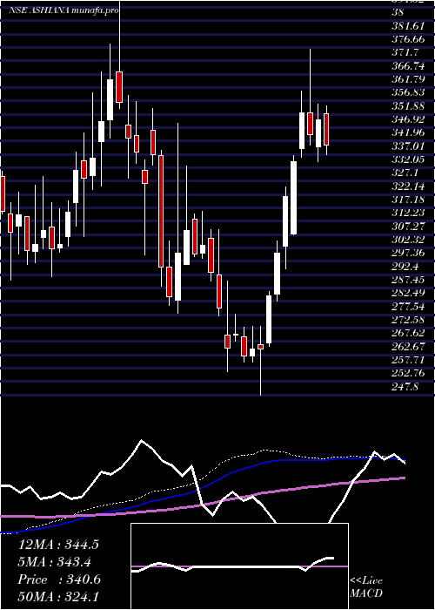Click the 297.36 price label

tap(408, 254)
